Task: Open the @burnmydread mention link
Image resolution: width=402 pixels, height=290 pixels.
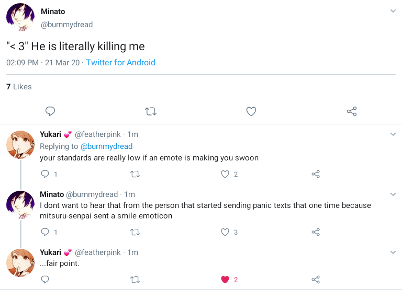Action: [x=106, y=146]
